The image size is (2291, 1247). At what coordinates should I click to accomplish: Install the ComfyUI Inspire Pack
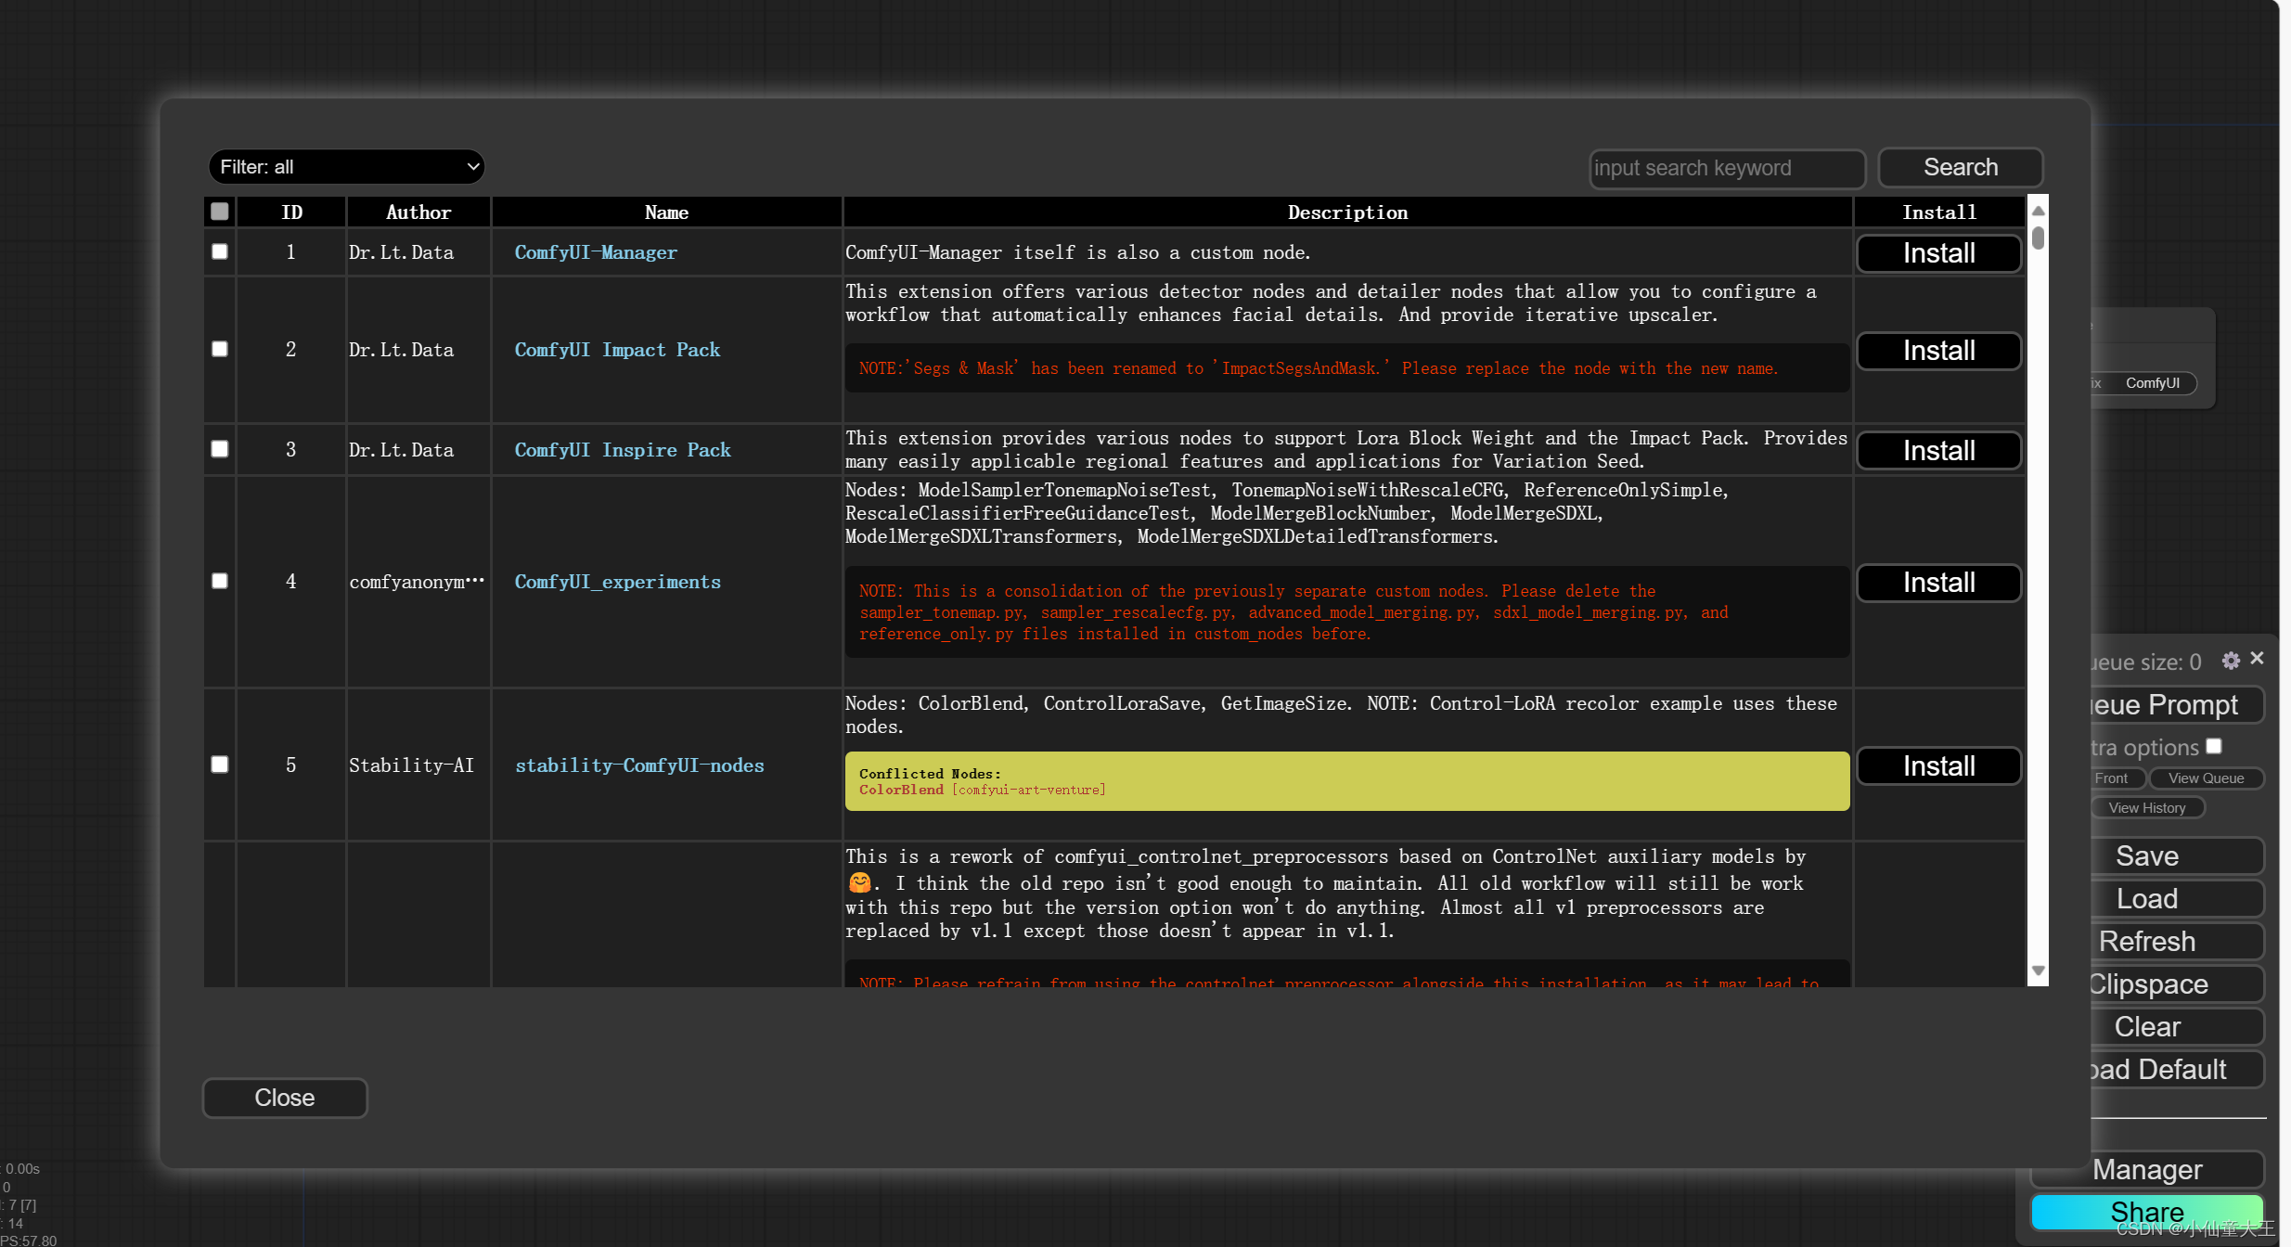[1938, 451]
